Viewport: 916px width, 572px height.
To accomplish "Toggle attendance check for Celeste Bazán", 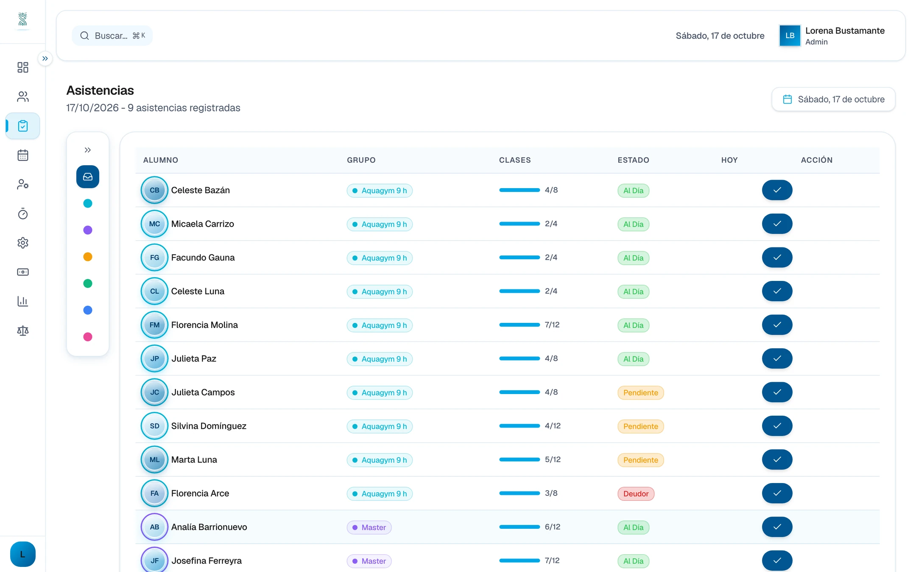I will click(x=777, y=190).
